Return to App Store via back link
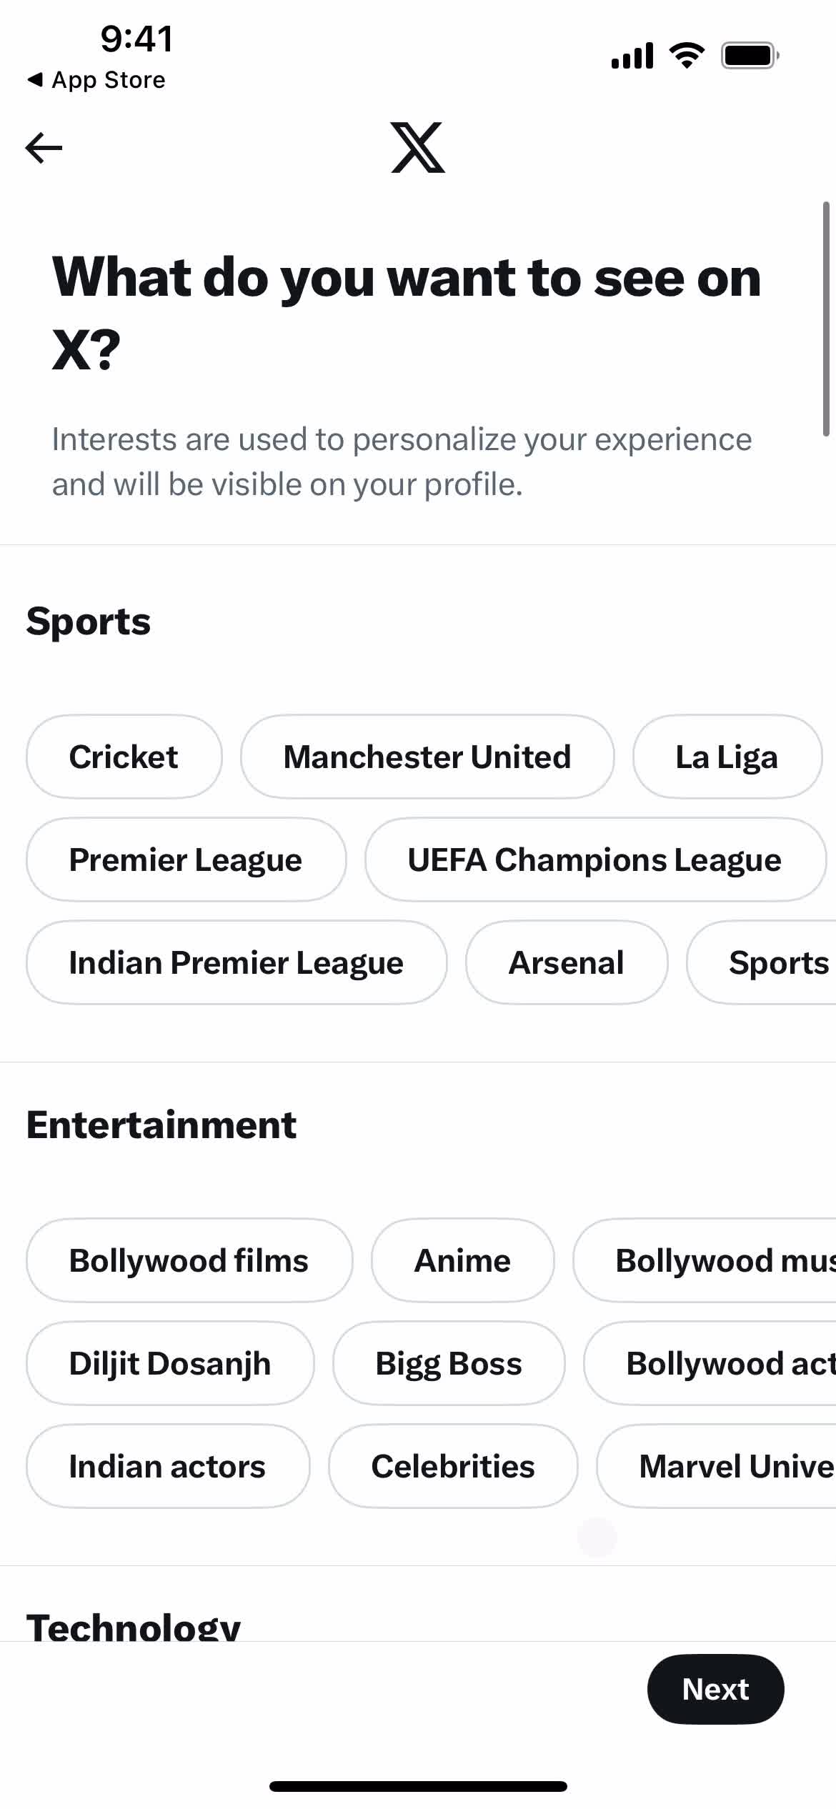 click(x=96, y=80)
